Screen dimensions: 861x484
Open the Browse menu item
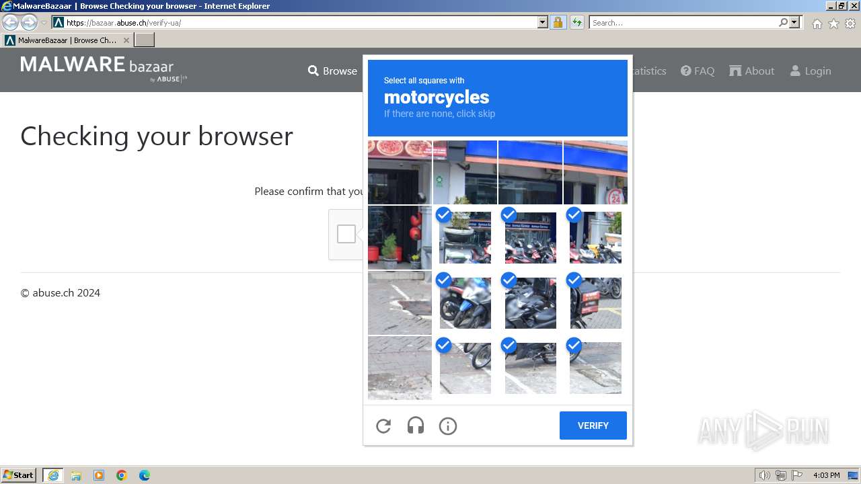click(x=332, y=71)
